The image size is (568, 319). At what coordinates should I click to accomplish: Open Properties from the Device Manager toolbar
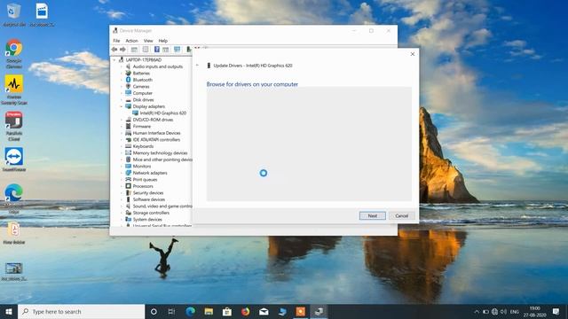(x=146, y=50)
